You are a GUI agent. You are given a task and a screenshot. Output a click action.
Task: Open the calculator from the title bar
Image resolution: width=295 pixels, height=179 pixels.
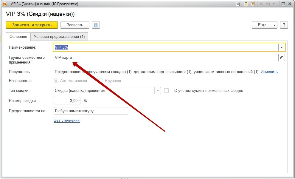(246, 4)
